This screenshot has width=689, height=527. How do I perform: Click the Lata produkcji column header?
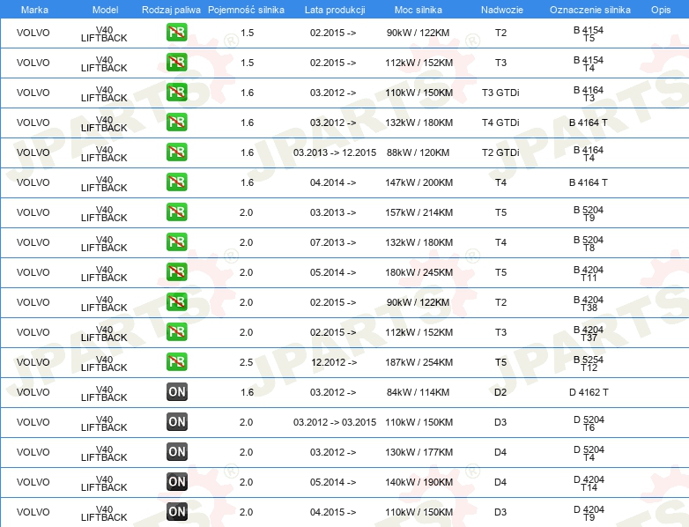click(335, 10)
